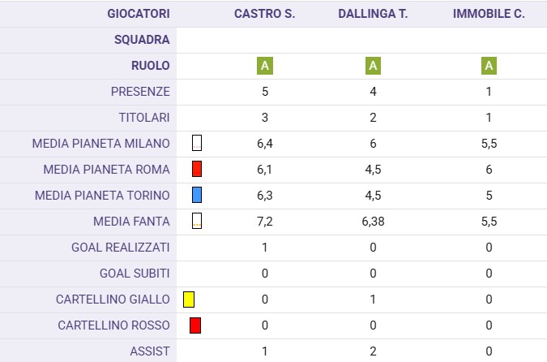Click the blue Media Pianeta Torino icon
The image size is (547, 362).
[197, 196]
